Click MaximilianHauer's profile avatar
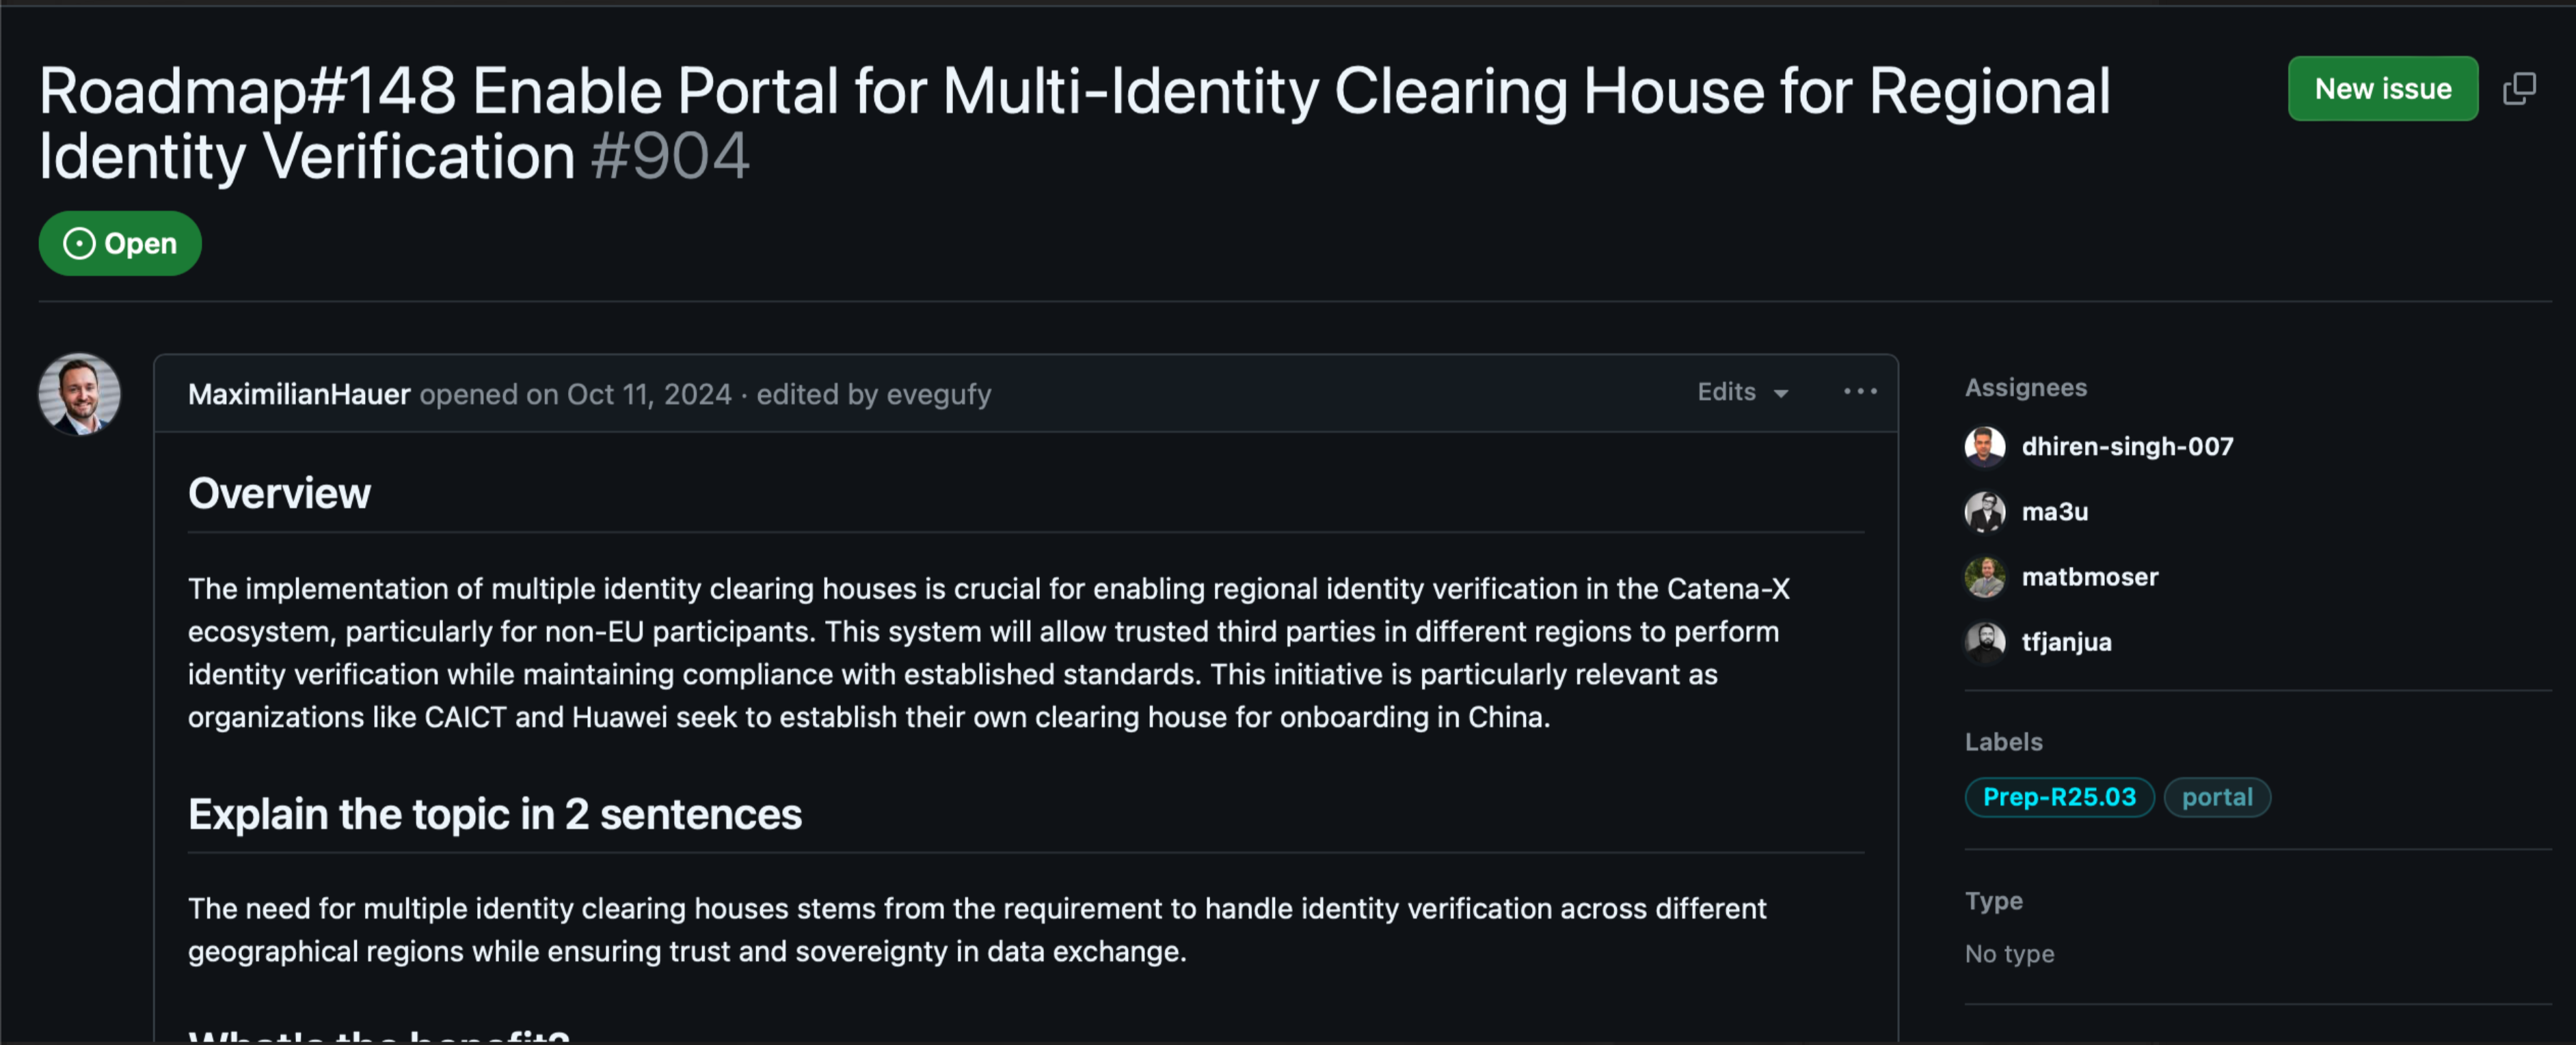The width and height of the screenshot is (2576, 1045). (80, 393)
